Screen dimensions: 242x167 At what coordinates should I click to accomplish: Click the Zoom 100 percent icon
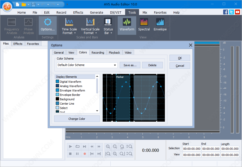pos(122,146)
